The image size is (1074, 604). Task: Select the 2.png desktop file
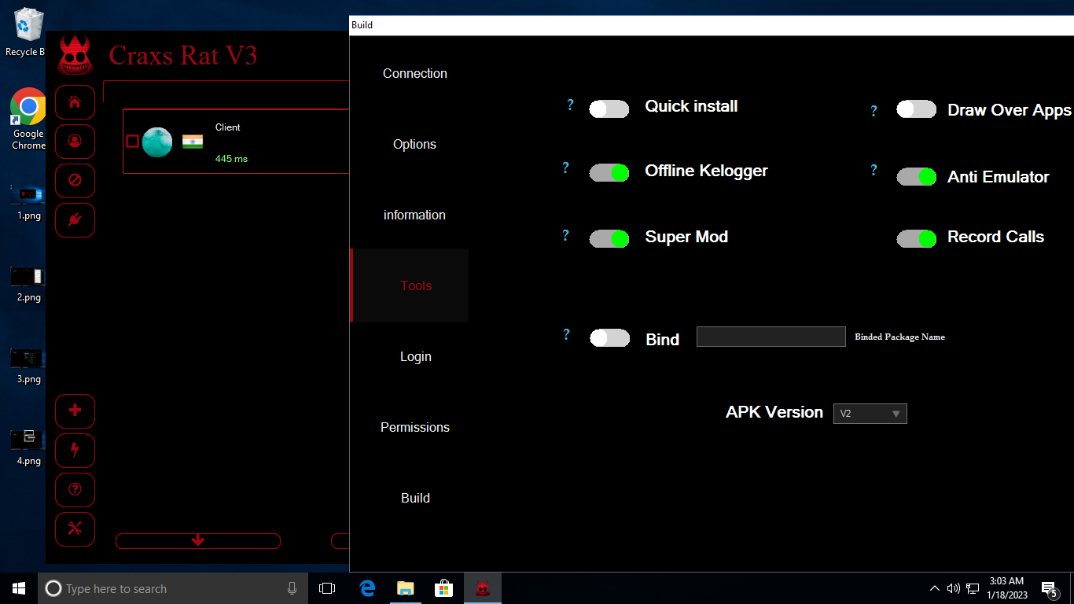[x=28, y=284]
